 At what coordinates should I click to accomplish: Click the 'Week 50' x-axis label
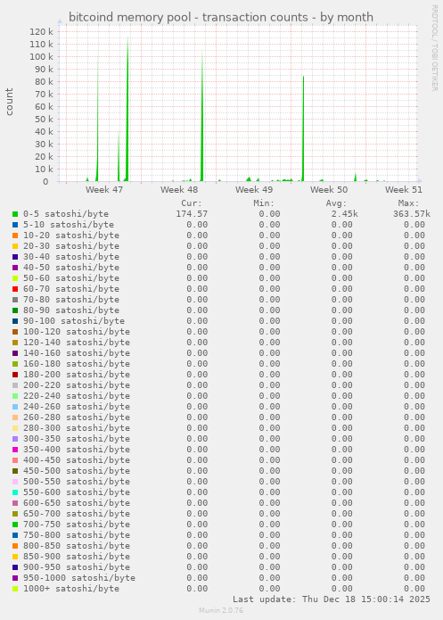point(329,190)
